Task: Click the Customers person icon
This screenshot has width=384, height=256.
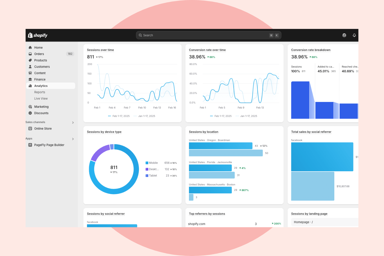Action: [30, 67]
